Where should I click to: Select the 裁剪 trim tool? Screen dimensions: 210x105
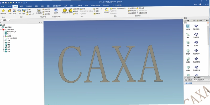point(96,11)
